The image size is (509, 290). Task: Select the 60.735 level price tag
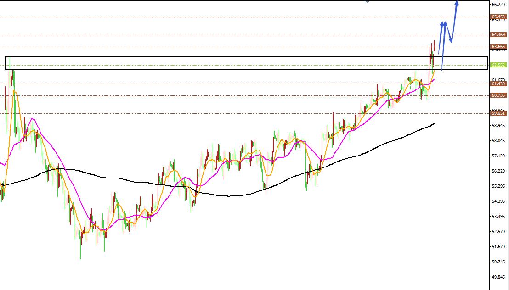click(498, 95)
